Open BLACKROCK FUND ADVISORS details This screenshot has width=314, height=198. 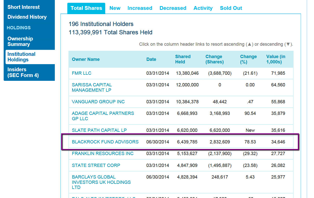pyautogui.click(x=105, y=142)
